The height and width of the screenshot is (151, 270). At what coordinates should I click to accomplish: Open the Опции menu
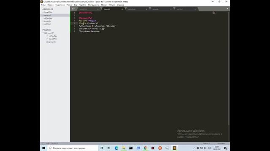112,5
